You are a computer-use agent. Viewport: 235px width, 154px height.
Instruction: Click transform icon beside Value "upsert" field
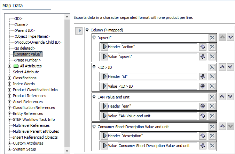[x=203, y=57]
